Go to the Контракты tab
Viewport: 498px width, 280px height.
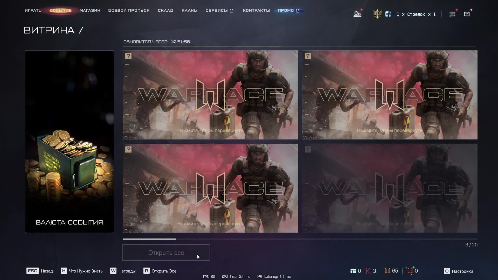256,10
